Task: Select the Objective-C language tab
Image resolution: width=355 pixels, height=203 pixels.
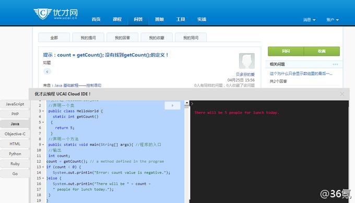Action: (15, 134)
